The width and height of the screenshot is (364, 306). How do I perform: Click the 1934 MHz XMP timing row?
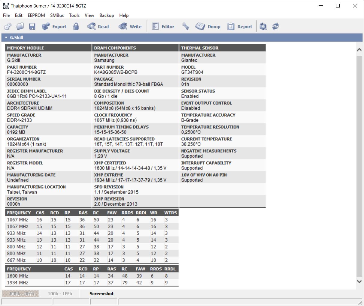click(92, 283)
